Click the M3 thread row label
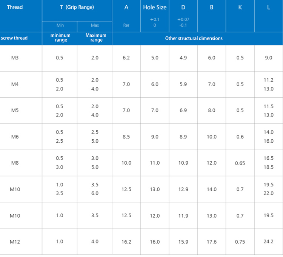The image size is (283, 257). click(x=15, y=58)
